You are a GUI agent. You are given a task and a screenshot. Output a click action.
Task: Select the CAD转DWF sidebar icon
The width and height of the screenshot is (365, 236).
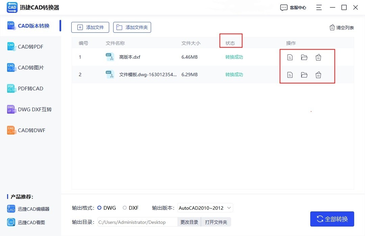30,130
